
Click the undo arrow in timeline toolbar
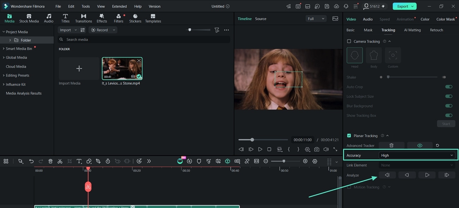click(x=31, y=161)
